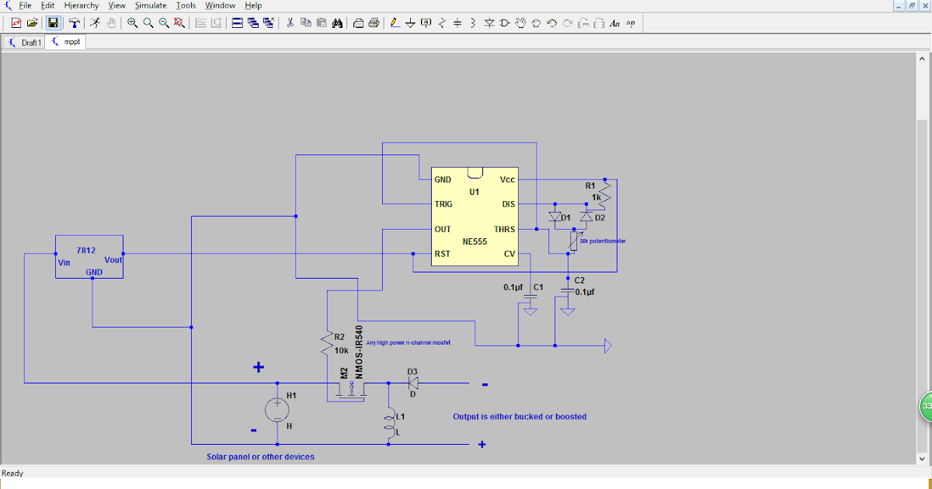Select the Diode placement tool
The image size is (932, 489).
(x=489, y=23)
